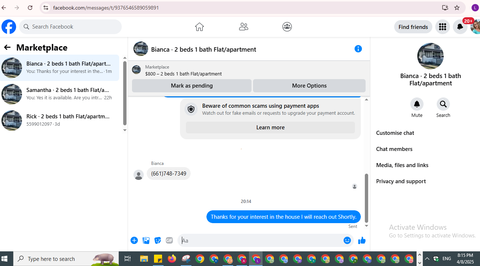Screen dimensions: 480x266
Task: Click the seen indicator avatar below message
Action: (x=355, y=186)
